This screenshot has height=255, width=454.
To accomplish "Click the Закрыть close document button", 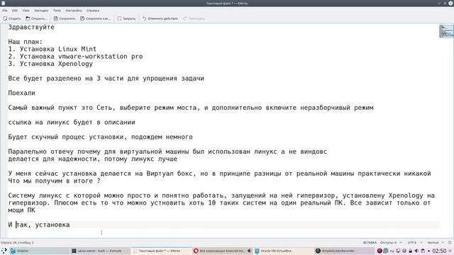I will tap(126, 18).
